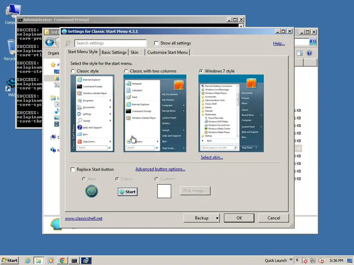The height and width of the screenshot is (265, 354).
Task: Click Show desktop button at taskbar end
Action: pyautogui.click(x=350, y=261)
